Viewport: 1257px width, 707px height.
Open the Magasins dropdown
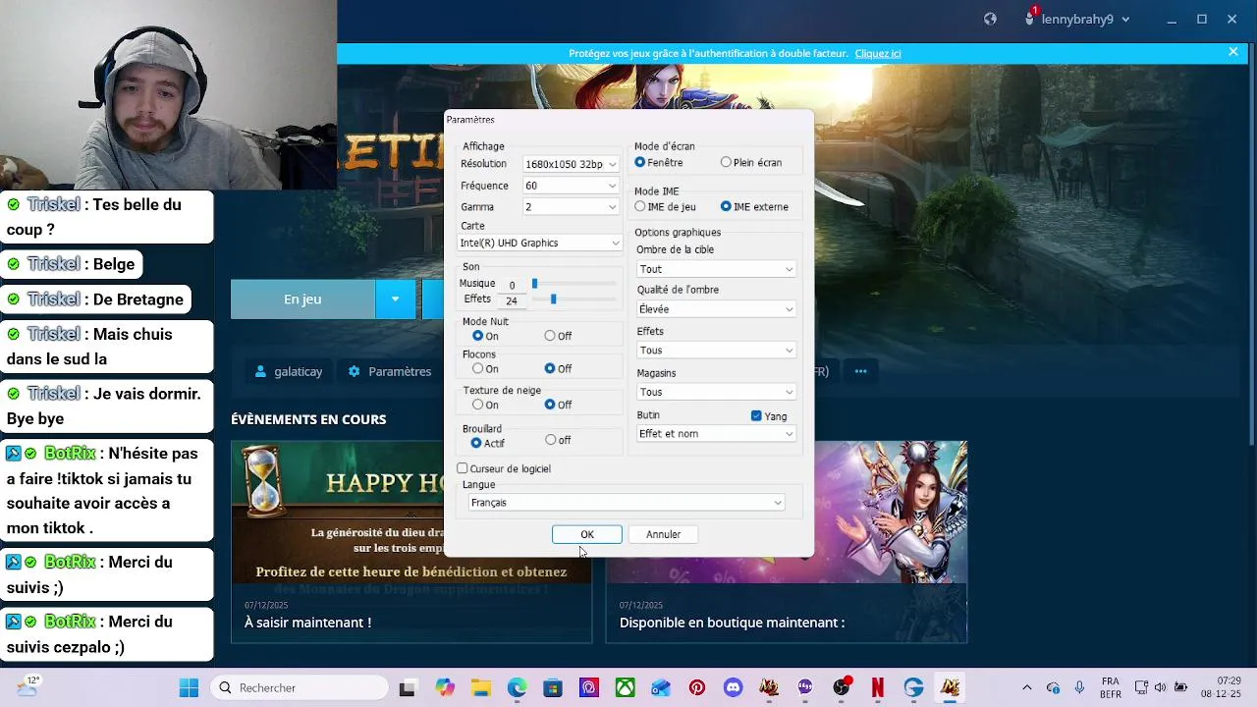(716, 392)
